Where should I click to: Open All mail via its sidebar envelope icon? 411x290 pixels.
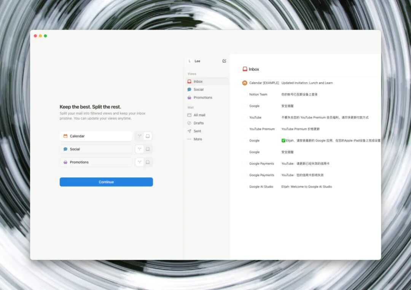point(189,115)
